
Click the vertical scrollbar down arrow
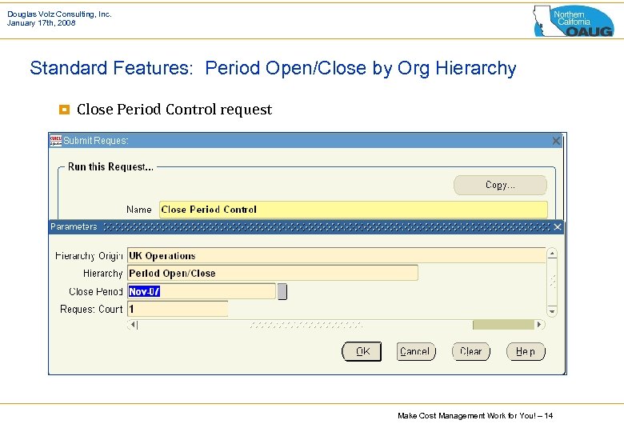[x=552, y=311]
